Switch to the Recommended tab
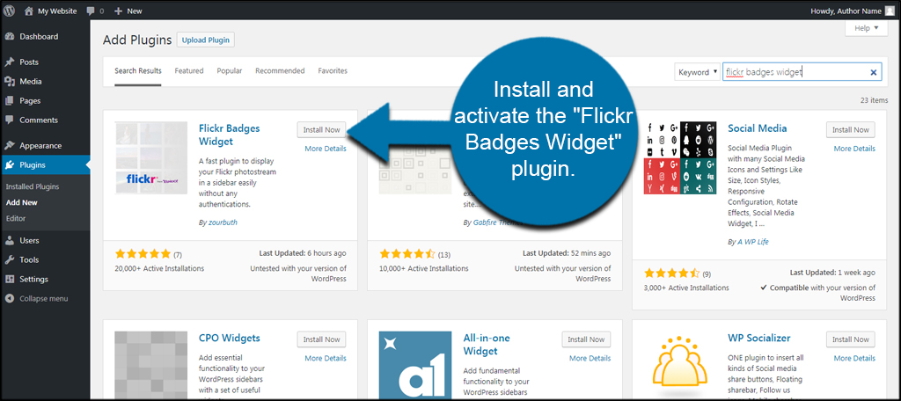 pyautogui.click(x=280, y=71)
